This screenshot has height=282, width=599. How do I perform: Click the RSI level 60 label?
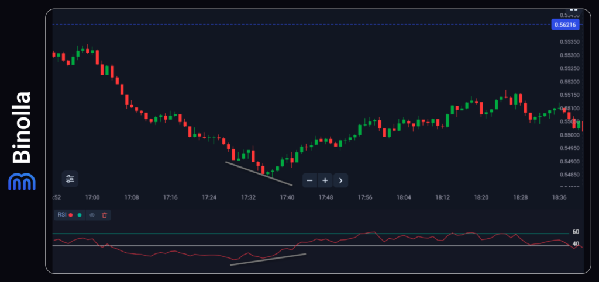576,232
